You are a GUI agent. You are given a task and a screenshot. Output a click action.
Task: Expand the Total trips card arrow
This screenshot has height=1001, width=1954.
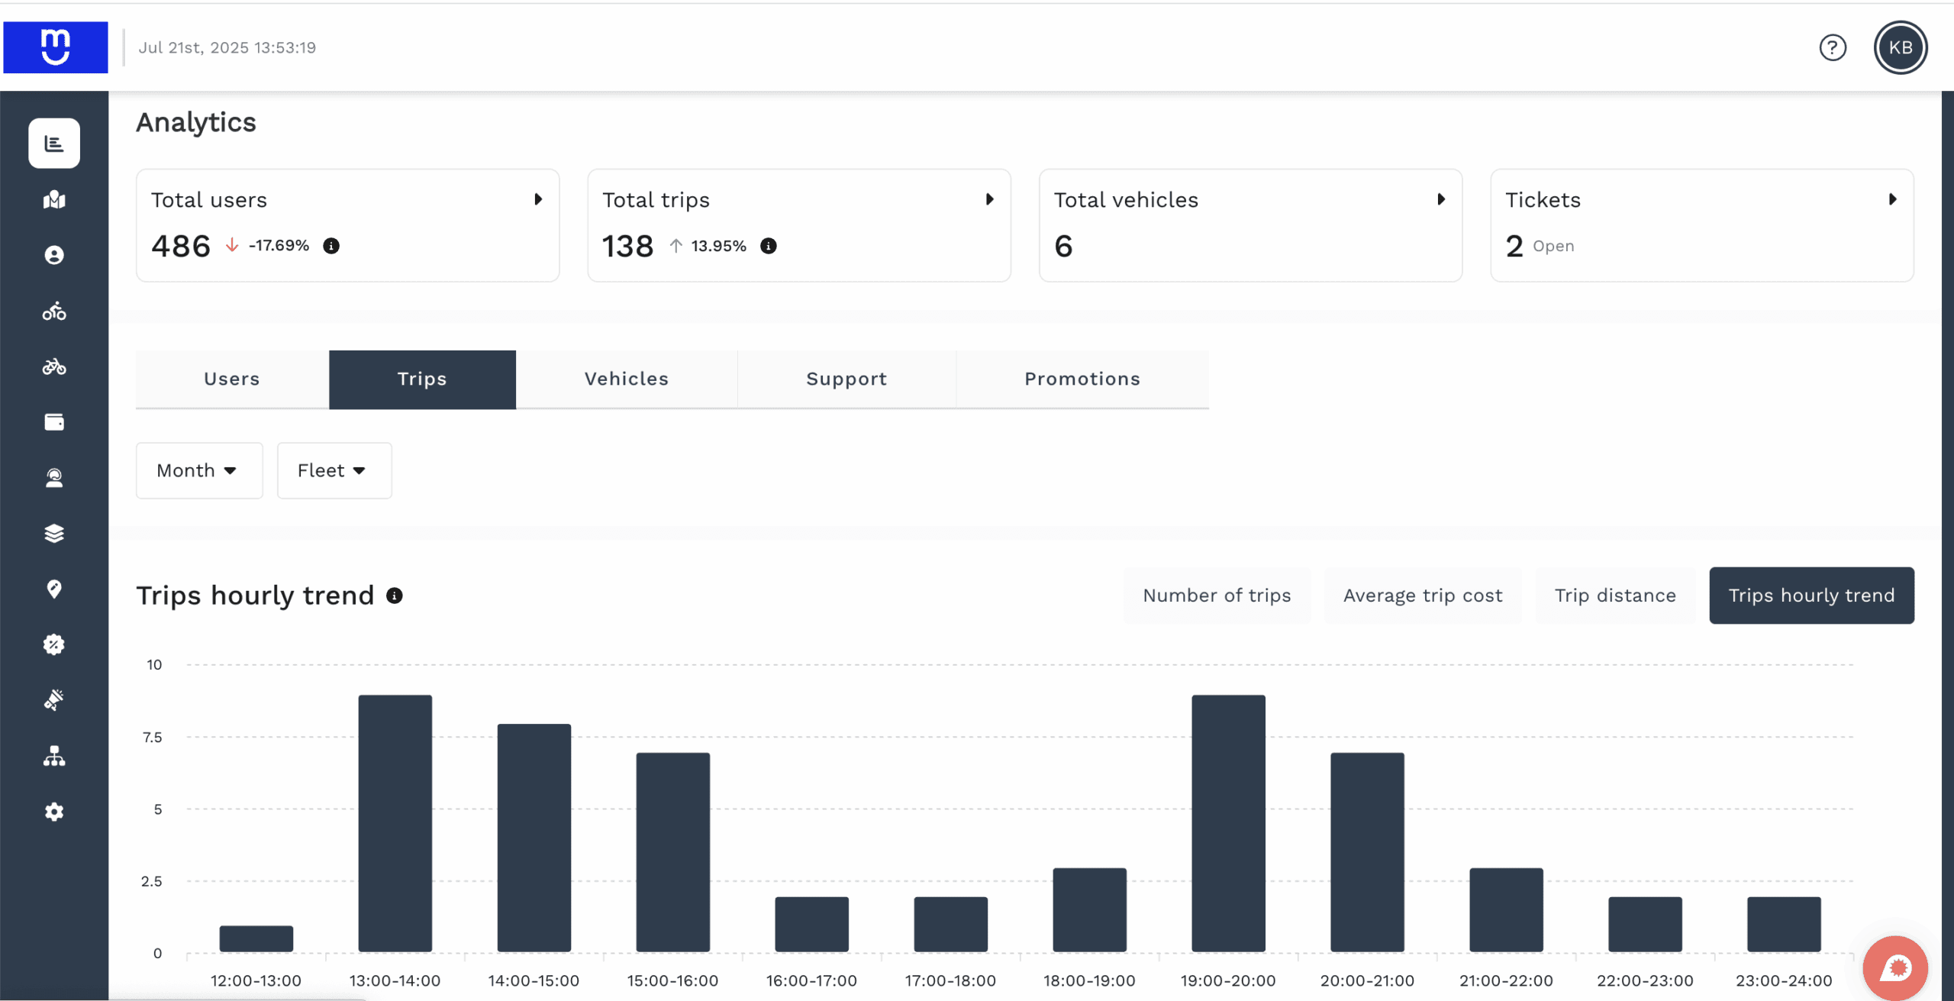[990, 199]
